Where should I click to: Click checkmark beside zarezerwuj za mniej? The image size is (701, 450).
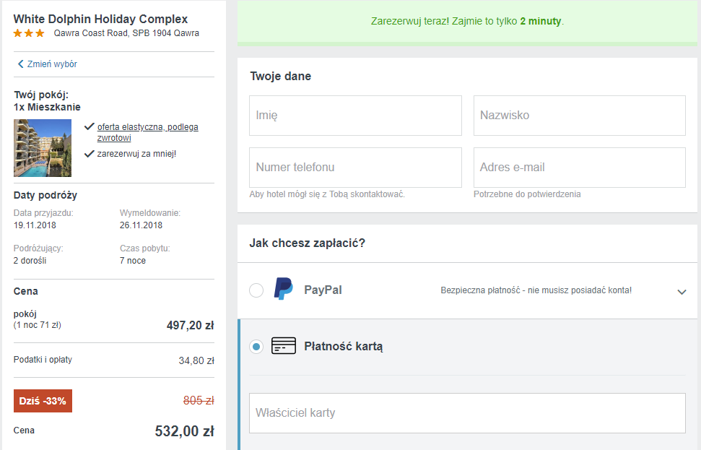[x=89, y=154]
